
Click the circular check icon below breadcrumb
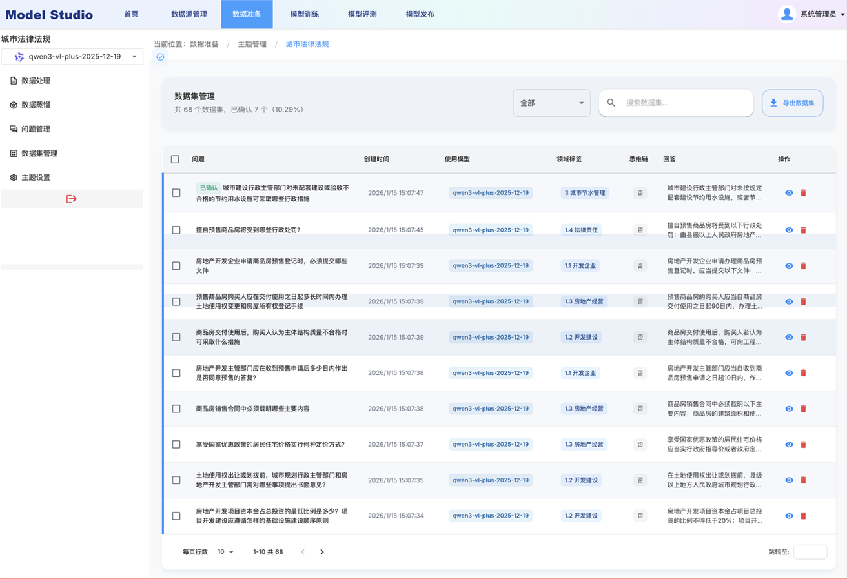click(161, 57)
